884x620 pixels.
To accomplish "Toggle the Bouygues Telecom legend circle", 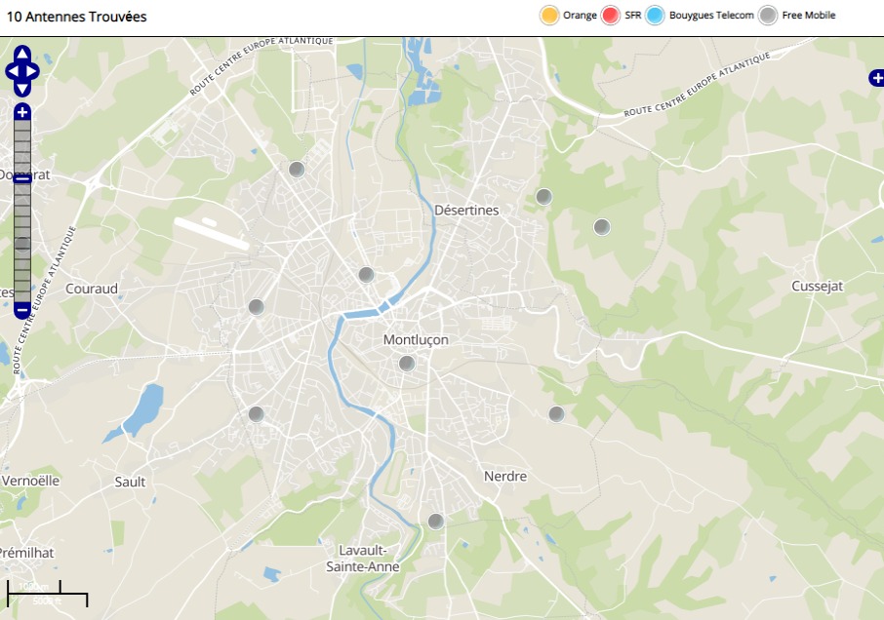I will pos(655,16).
